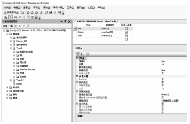This screenshot has height=124, width=190.
Task: Open the 帮助(H) menu
Action: click(x=101, y=8)
